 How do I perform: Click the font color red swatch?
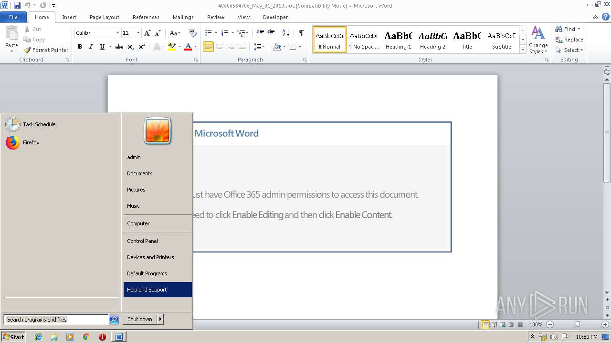[x=188, y=47]
